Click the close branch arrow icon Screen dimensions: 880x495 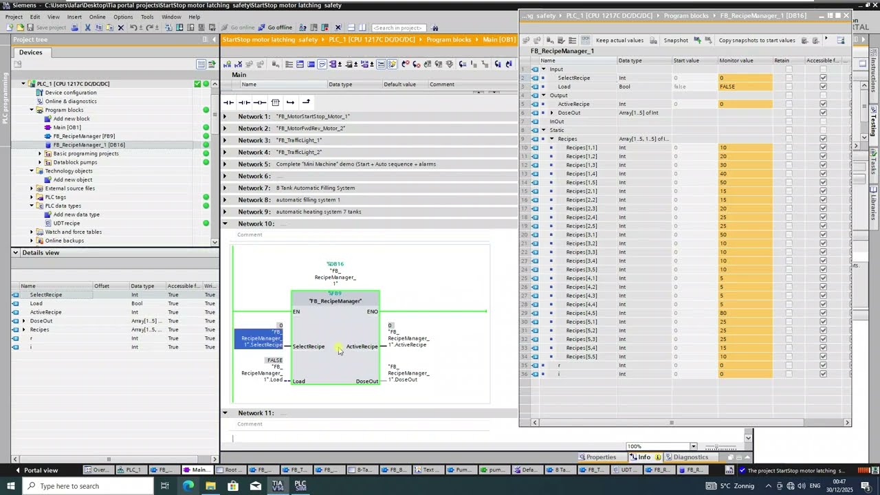point(306,102)
